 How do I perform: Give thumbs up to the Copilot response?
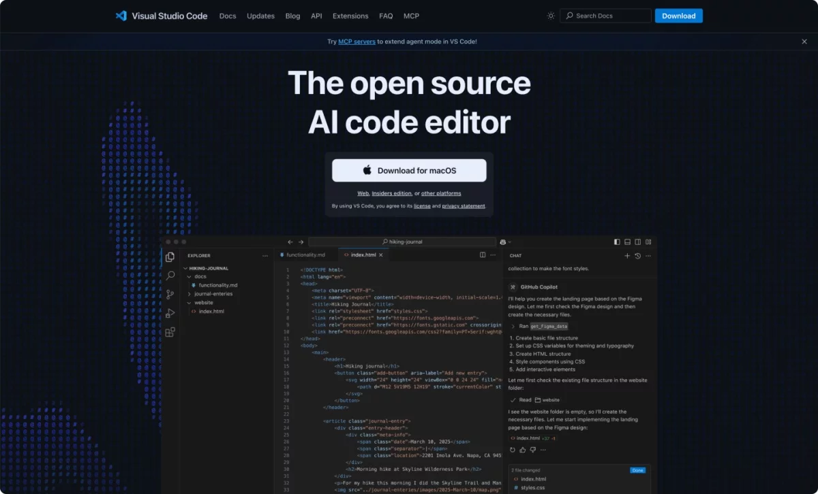coord(522,450)
